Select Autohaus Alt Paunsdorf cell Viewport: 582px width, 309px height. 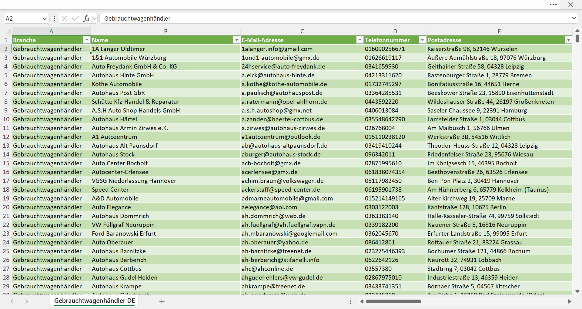pyautogui.click(x=166, y=146)
